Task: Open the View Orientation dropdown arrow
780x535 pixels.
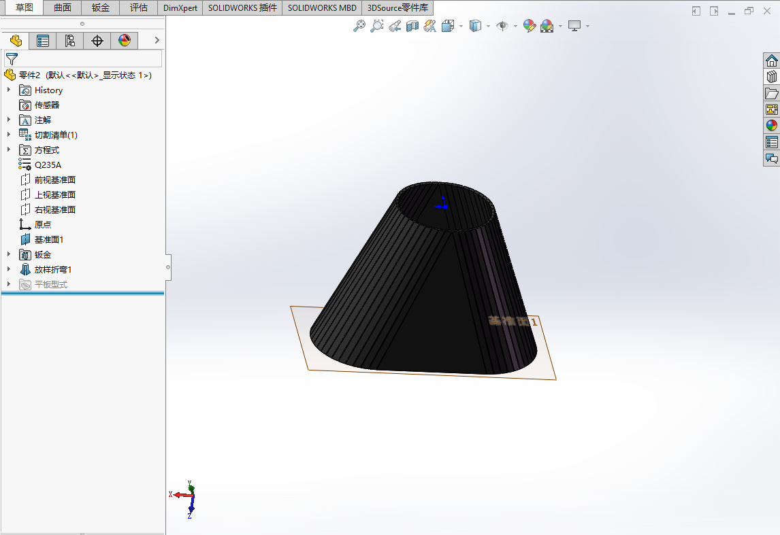Action: coord(461,26)
